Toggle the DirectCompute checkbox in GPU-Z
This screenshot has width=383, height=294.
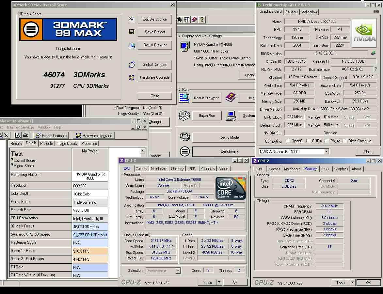[344, 141]
